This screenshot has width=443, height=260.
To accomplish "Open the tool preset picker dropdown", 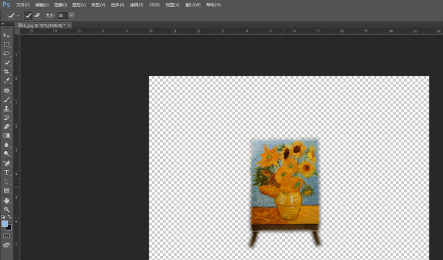I will click(18, 16).
